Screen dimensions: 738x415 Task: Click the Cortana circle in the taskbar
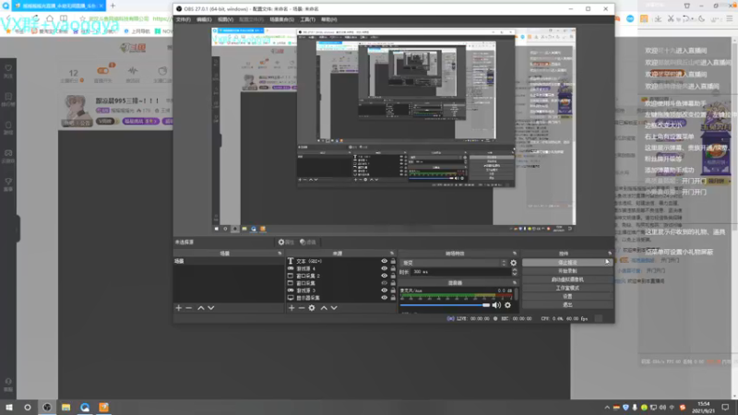[x=28, y=408]
